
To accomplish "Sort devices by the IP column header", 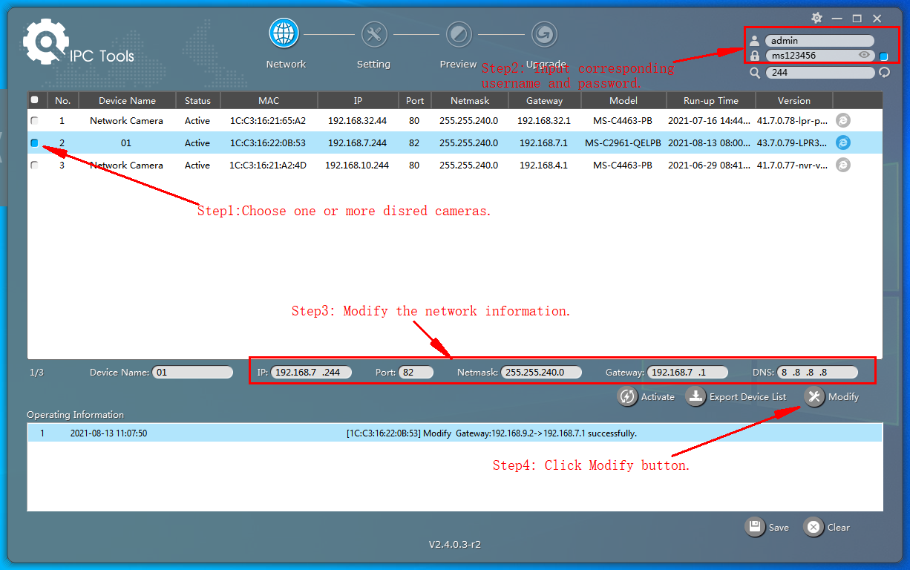I will (358, 100).
